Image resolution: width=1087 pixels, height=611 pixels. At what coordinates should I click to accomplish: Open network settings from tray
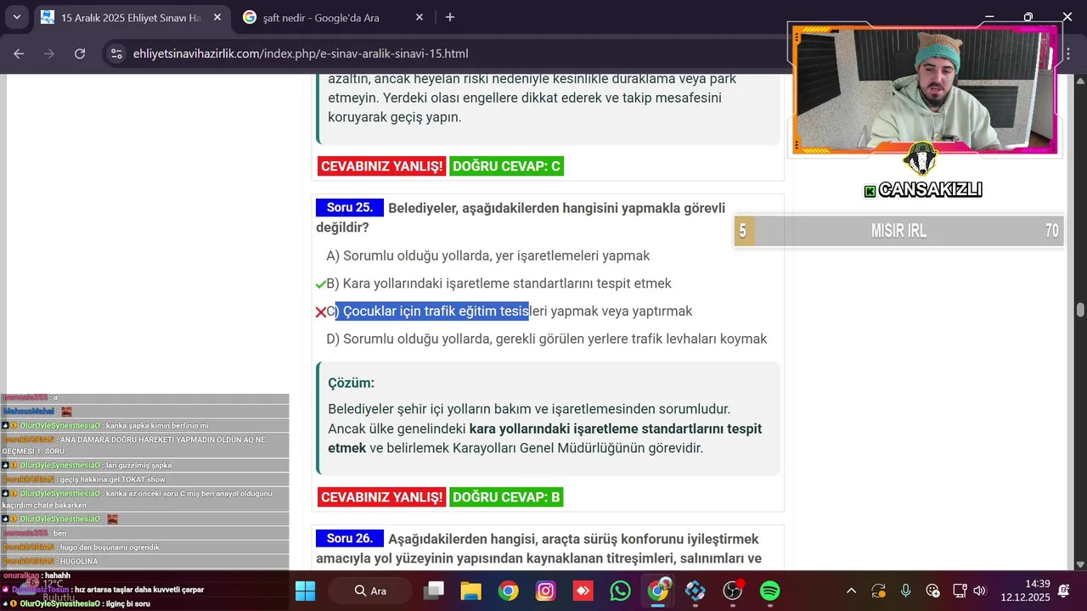pos(960,591)
